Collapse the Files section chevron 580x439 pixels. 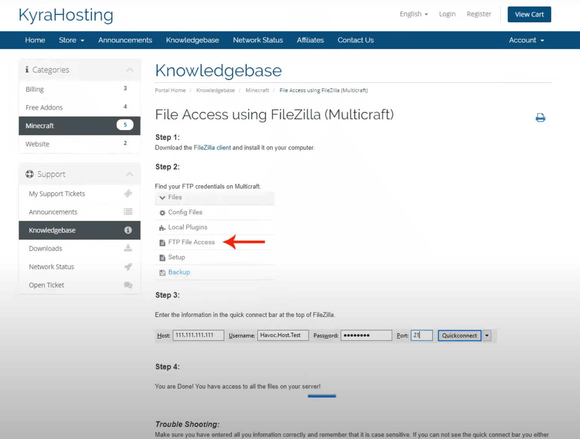click(x=162, y=198)
